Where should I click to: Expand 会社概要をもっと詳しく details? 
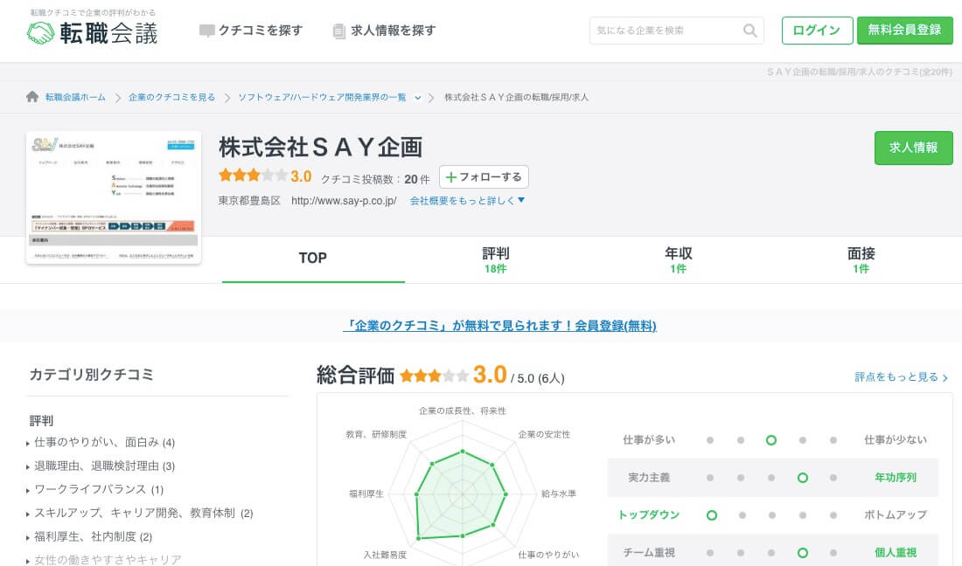click(467, 200)
